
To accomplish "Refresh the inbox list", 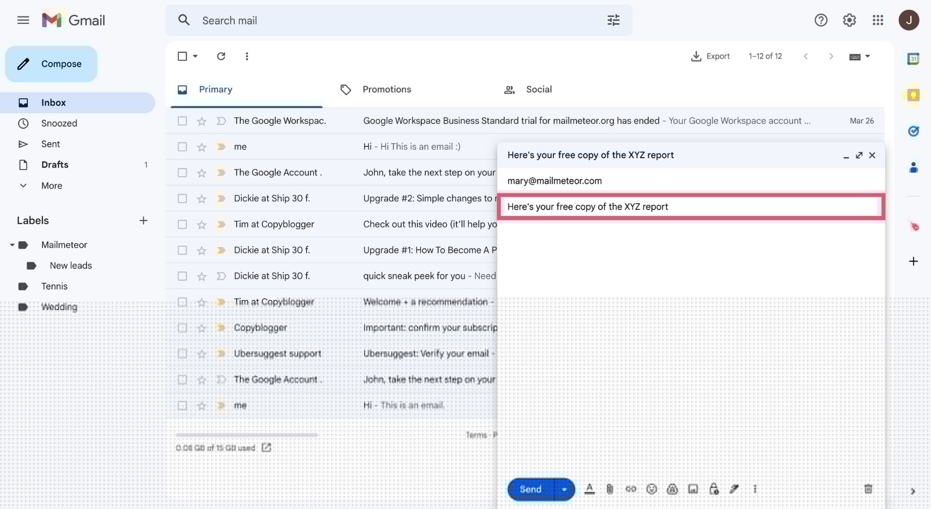I will click(x=221, y=56).
